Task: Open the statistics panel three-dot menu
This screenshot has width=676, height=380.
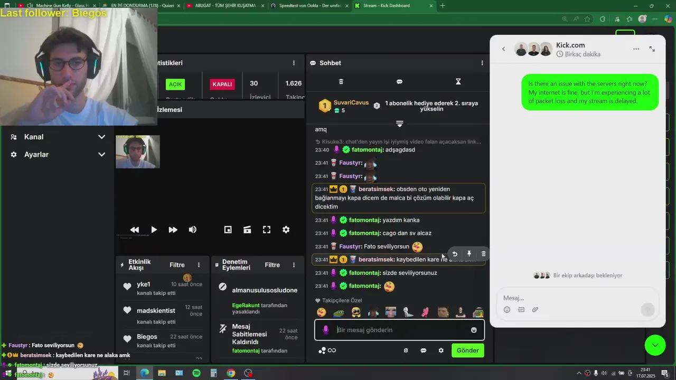Action: [x=294, y=63]
